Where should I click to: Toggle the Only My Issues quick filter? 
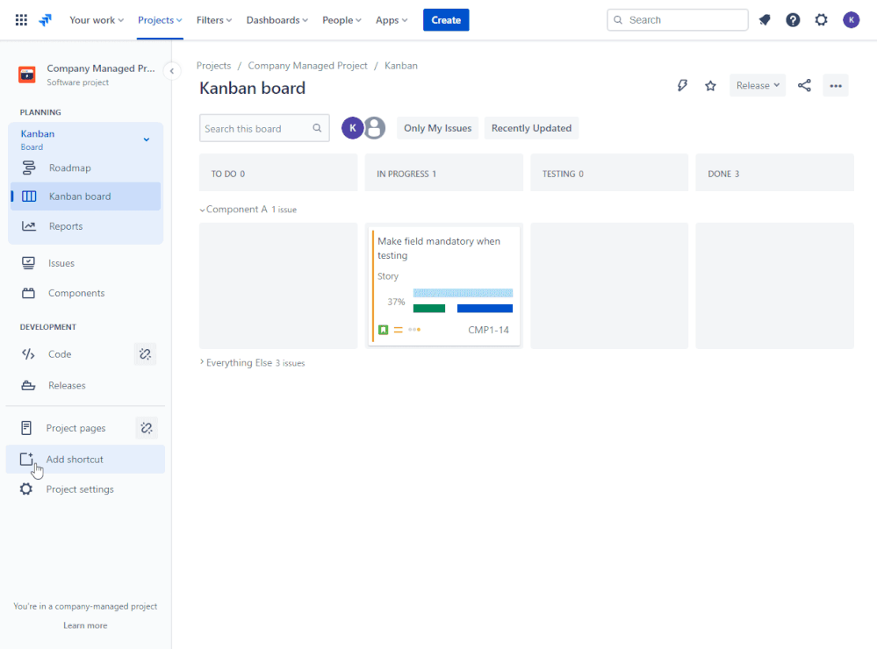tap(437, 128)
